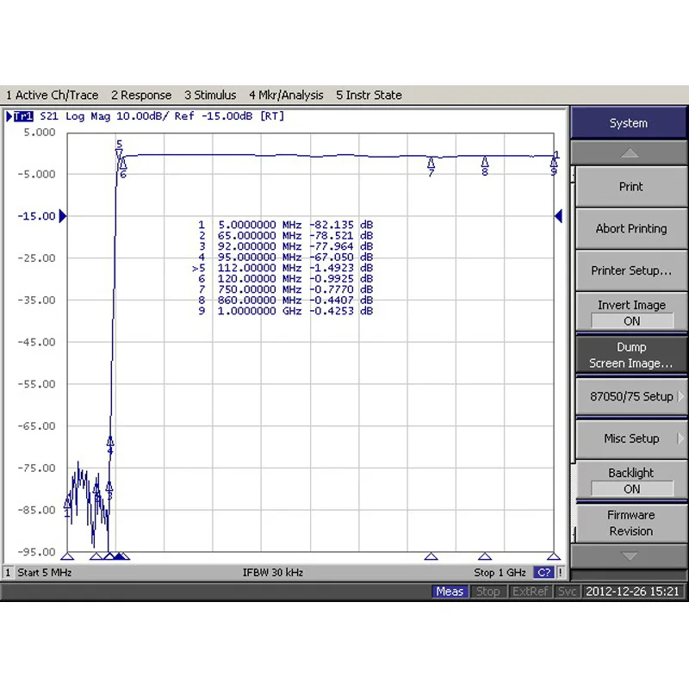Viewport: 689px width, 689px height.
Task: Click the softkey menu down arrow
Action: point(630,556)
